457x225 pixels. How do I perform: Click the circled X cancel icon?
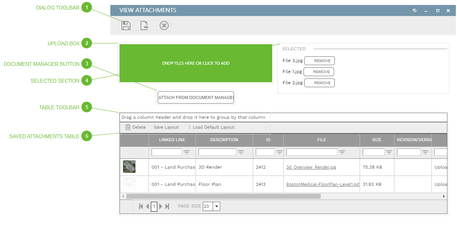pyautogui.click(x=164, y=25)
